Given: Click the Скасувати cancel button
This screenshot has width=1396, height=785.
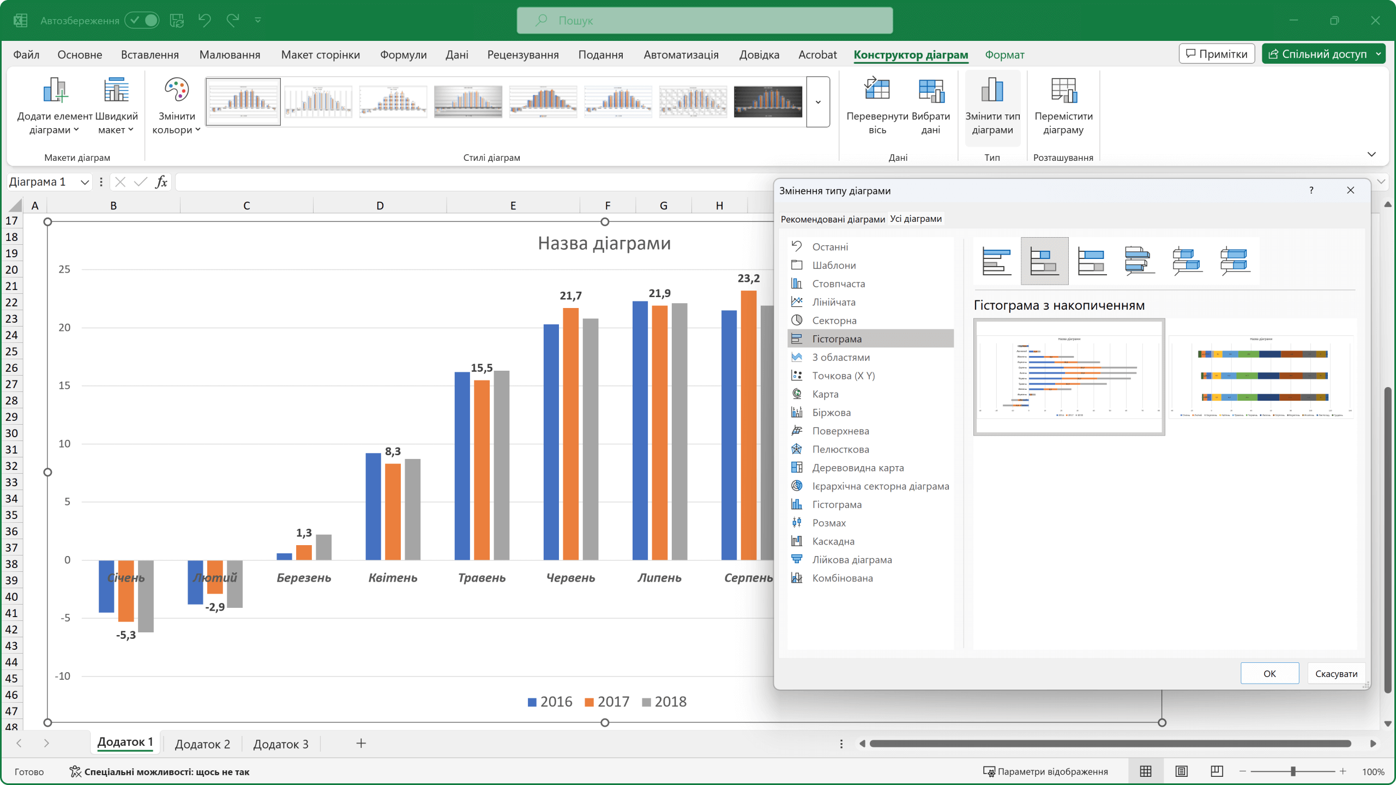Looking at the screenshot, I should coord(1336,674).
